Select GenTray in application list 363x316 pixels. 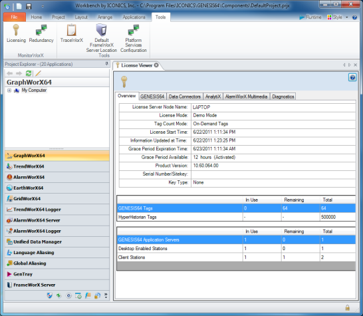(57, 274)
